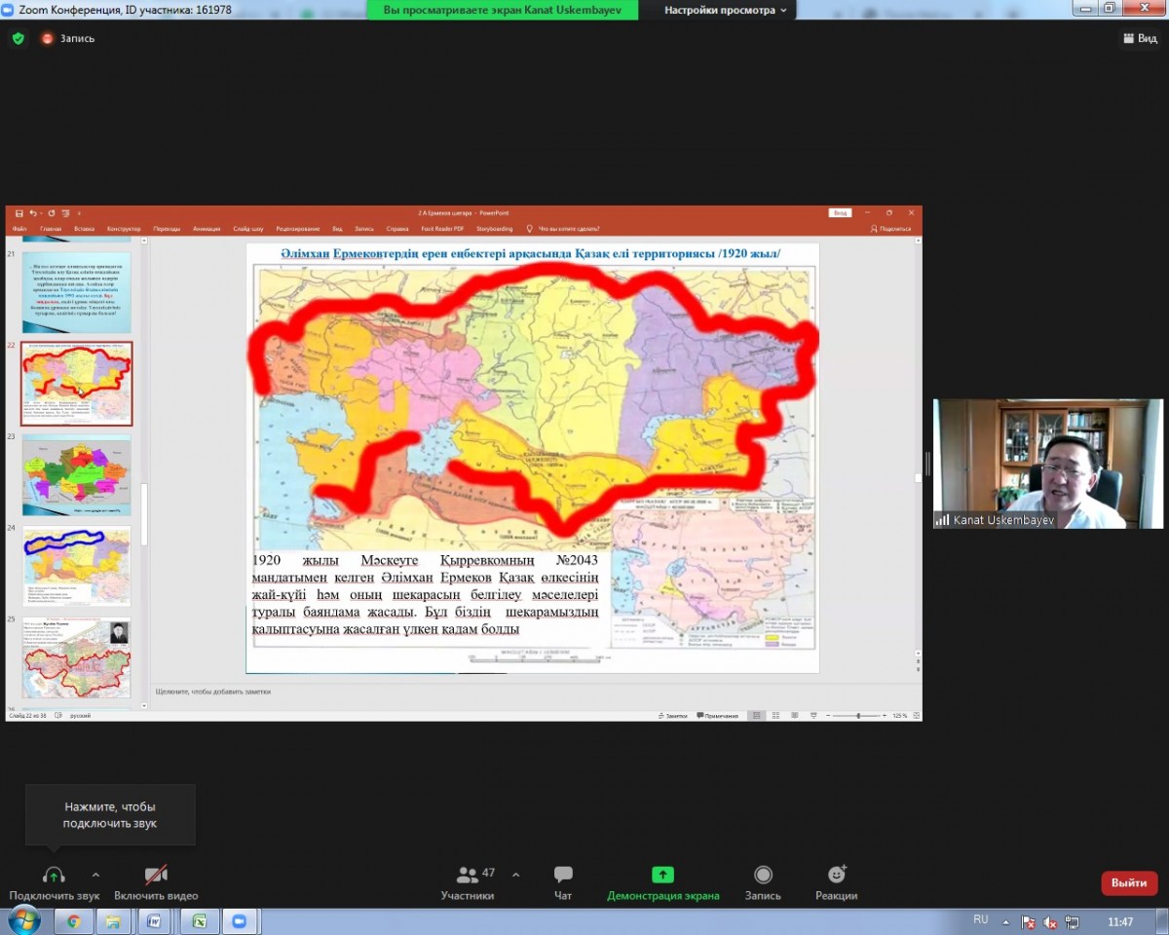Expand the participants options chevron
The image size is (1169, 935).
click(515, 875)
